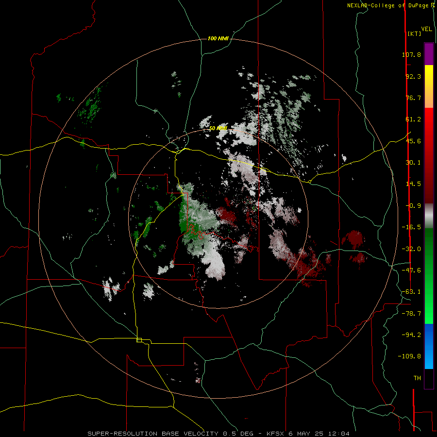
Task: Click the purple segment of velocity color bar
Action: pyautogui.click(x=429, y=54)
